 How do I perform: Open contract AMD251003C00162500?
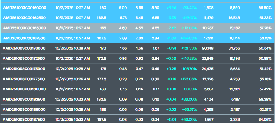(x=24, y=18)
